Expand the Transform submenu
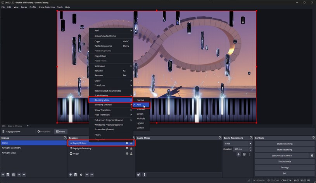Viewport: 316px width, 183px height. 111,85
